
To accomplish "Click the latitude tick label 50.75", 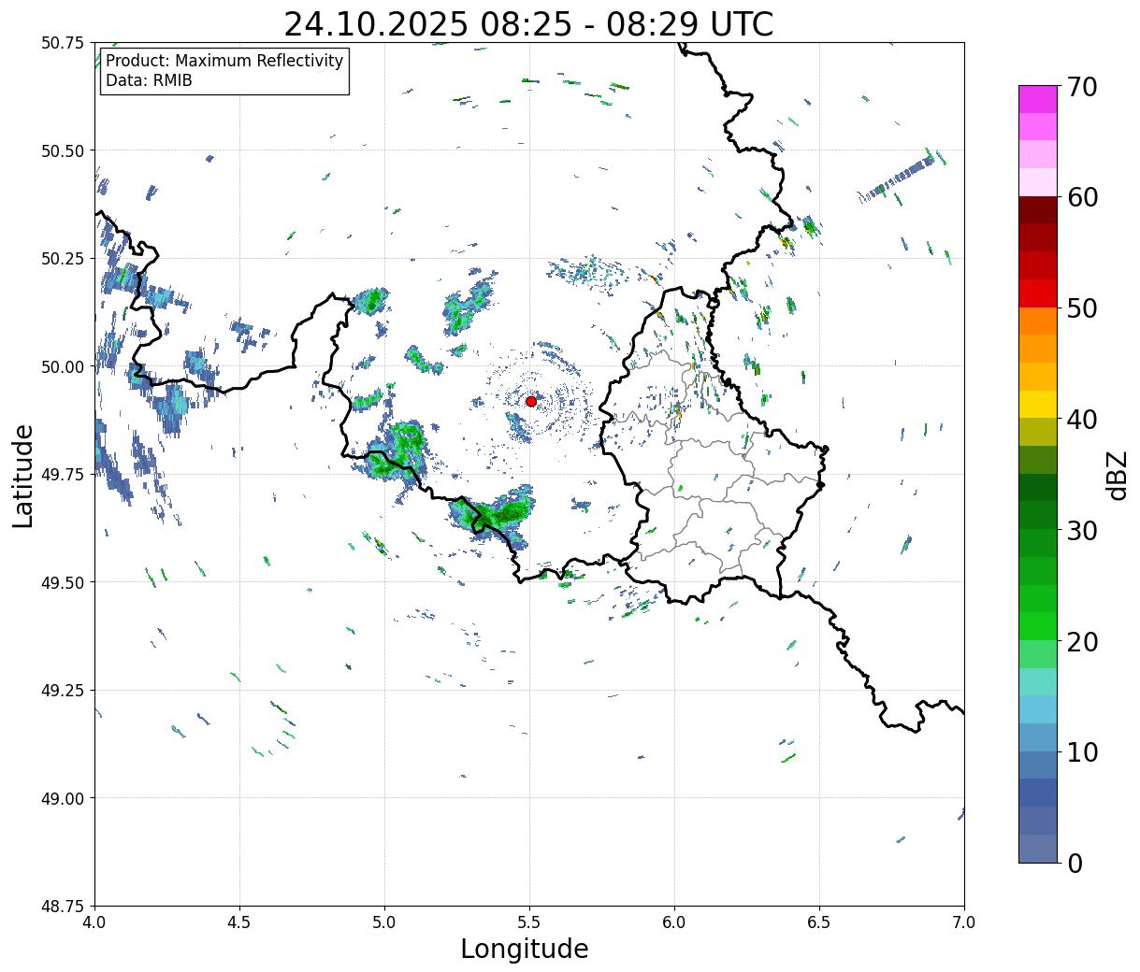I will pyautogui.click(x=63, y=43).
